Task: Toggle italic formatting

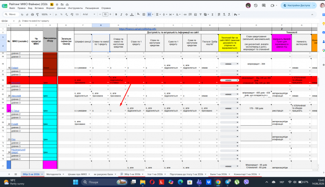Action: (121, 14)
